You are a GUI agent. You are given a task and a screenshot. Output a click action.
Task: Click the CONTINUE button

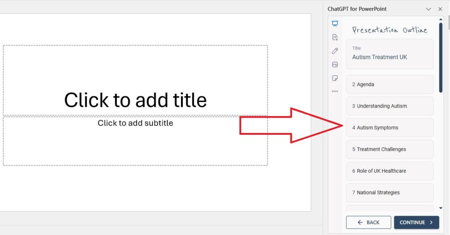[417, 222]
